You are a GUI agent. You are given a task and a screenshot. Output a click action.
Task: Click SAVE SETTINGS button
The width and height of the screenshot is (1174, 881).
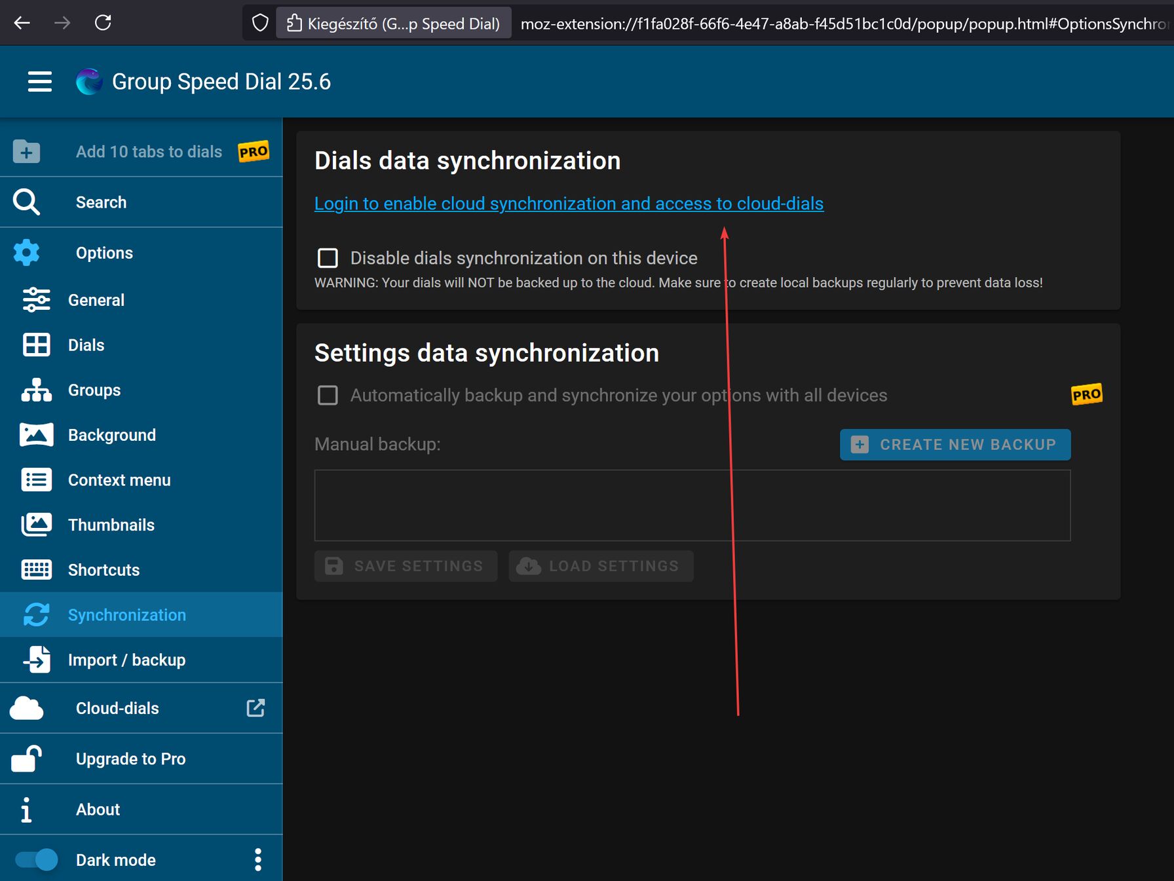coord(406,566)
